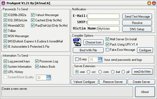The width and height of the screenshot is (157, 99).
Task: Uncheck the Yahoo! Messenger checkbox
Action: click(x=33, y=15)
